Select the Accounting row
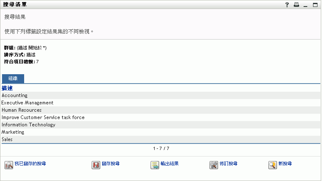 click(14, 95)
